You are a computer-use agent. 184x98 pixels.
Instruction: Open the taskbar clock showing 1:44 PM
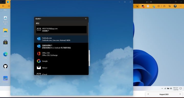176,89
